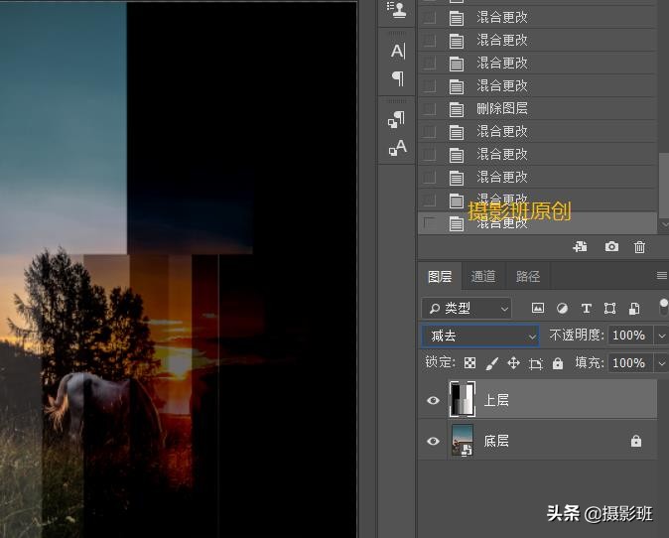
Task: Switch to the 路径 tab
Action: (x=529, y=277)
